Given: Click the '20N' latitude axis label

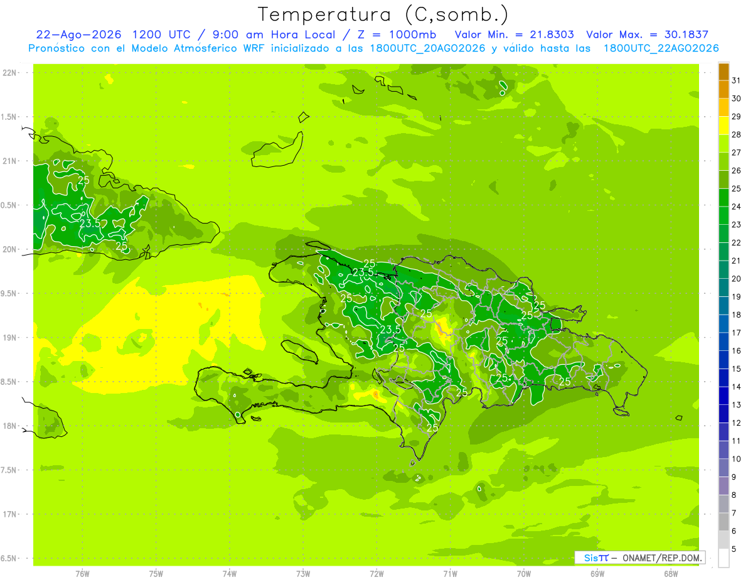Looking at the screenshot, I should [x=11, y=249].
